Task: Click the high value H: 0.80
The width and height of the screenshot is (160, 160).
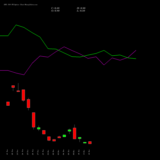Action: [x=81, y=8]
